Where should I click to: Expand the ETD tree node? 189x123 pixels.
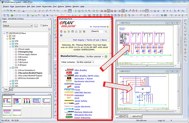pyautogui.click(x=10, y=41)
